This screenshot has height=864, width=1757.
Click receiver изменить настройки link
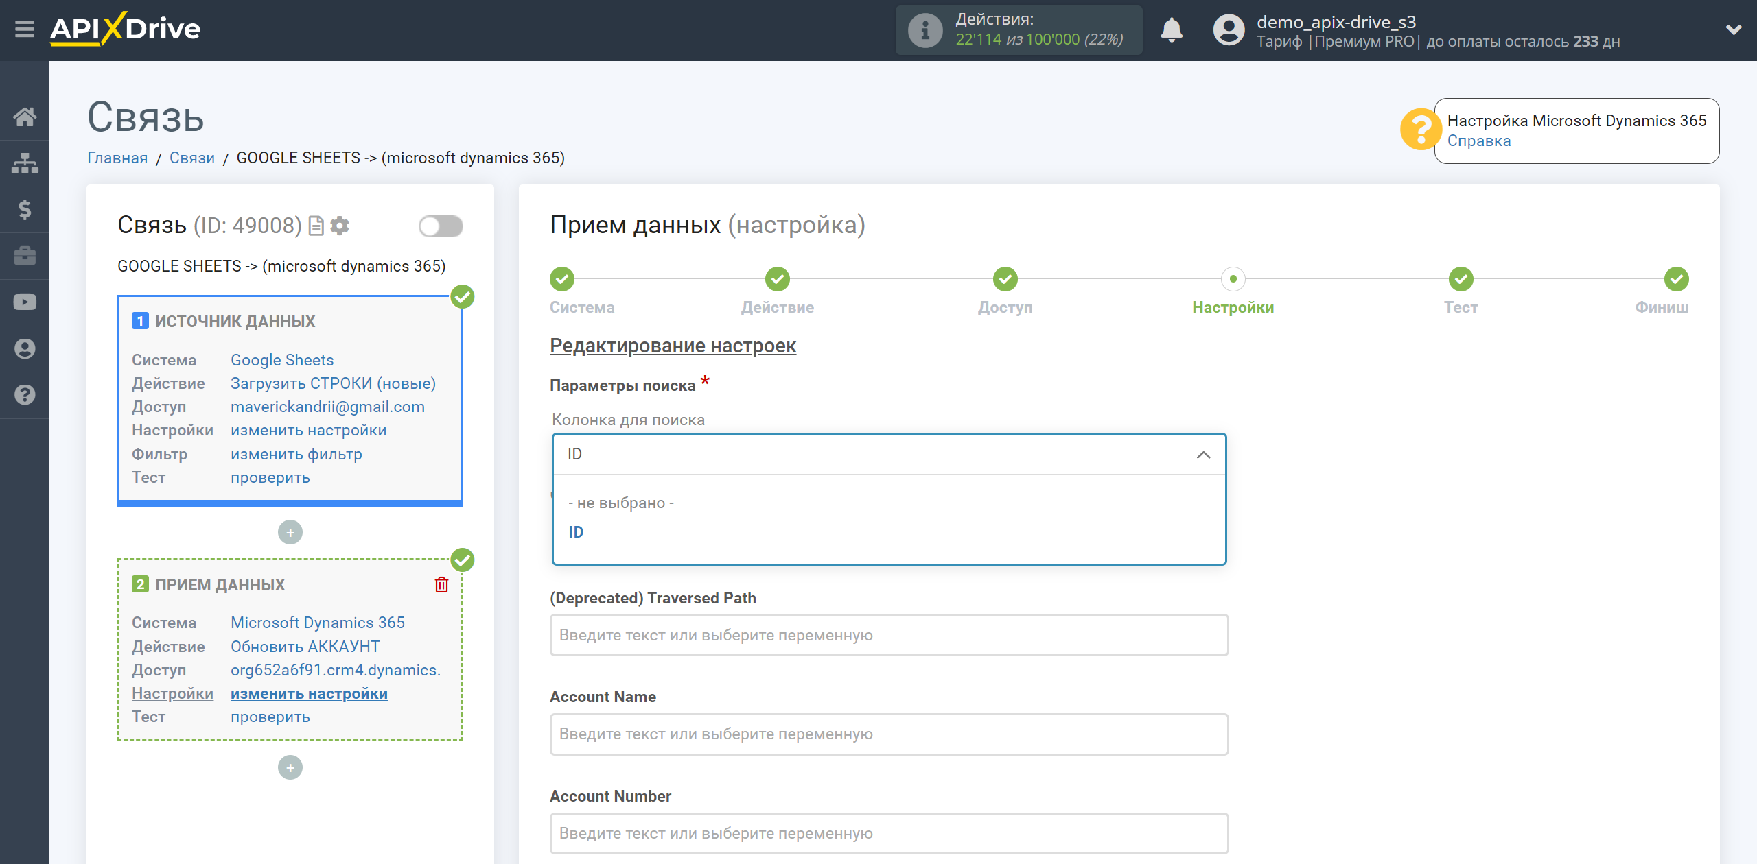coord(309,693)
